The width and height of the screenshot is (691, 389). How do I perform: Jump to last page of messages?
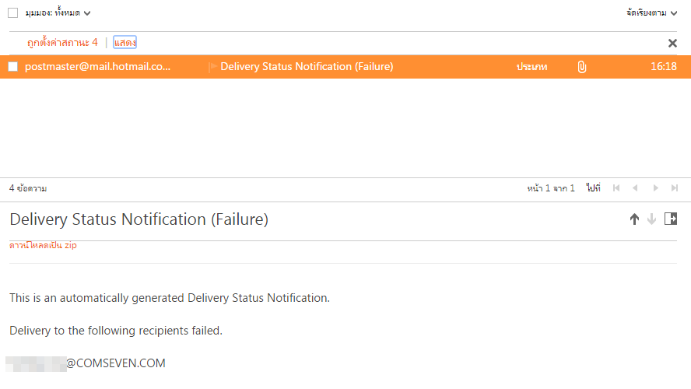674,188
